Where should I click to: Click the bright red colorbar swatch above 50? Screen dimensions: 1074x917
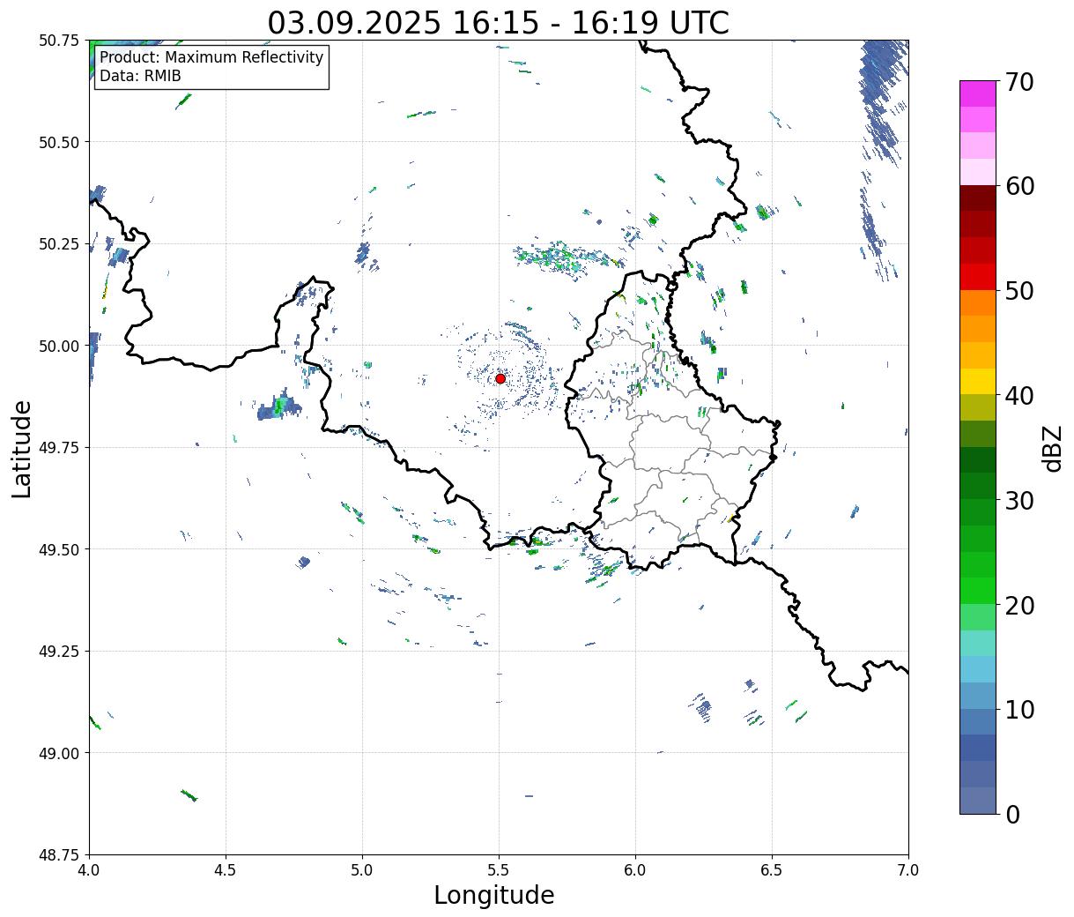tap(978, 277)
